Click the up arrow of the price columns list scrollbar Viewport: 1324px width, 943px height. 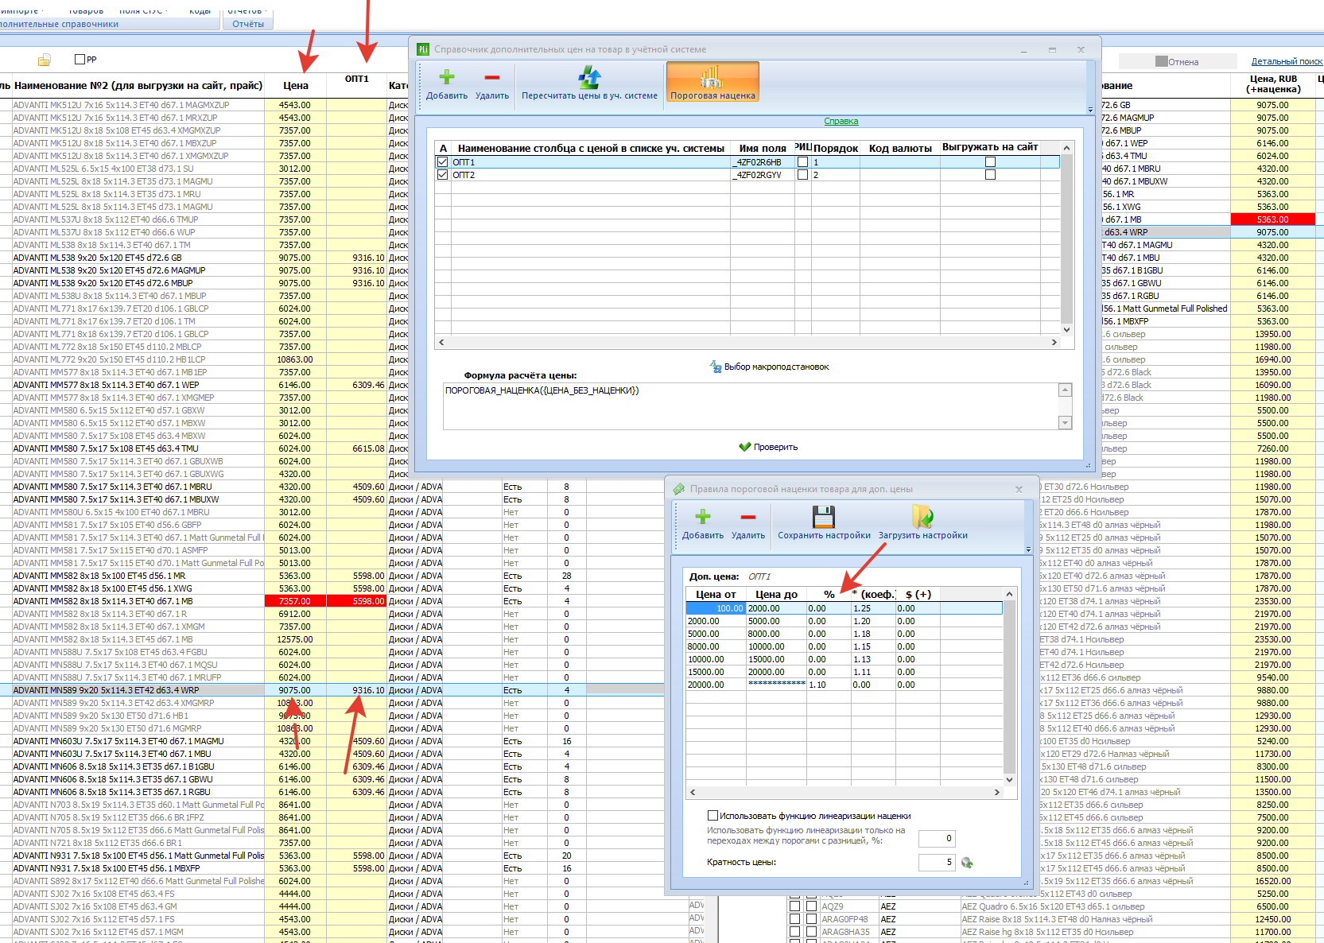[1067, 148]
